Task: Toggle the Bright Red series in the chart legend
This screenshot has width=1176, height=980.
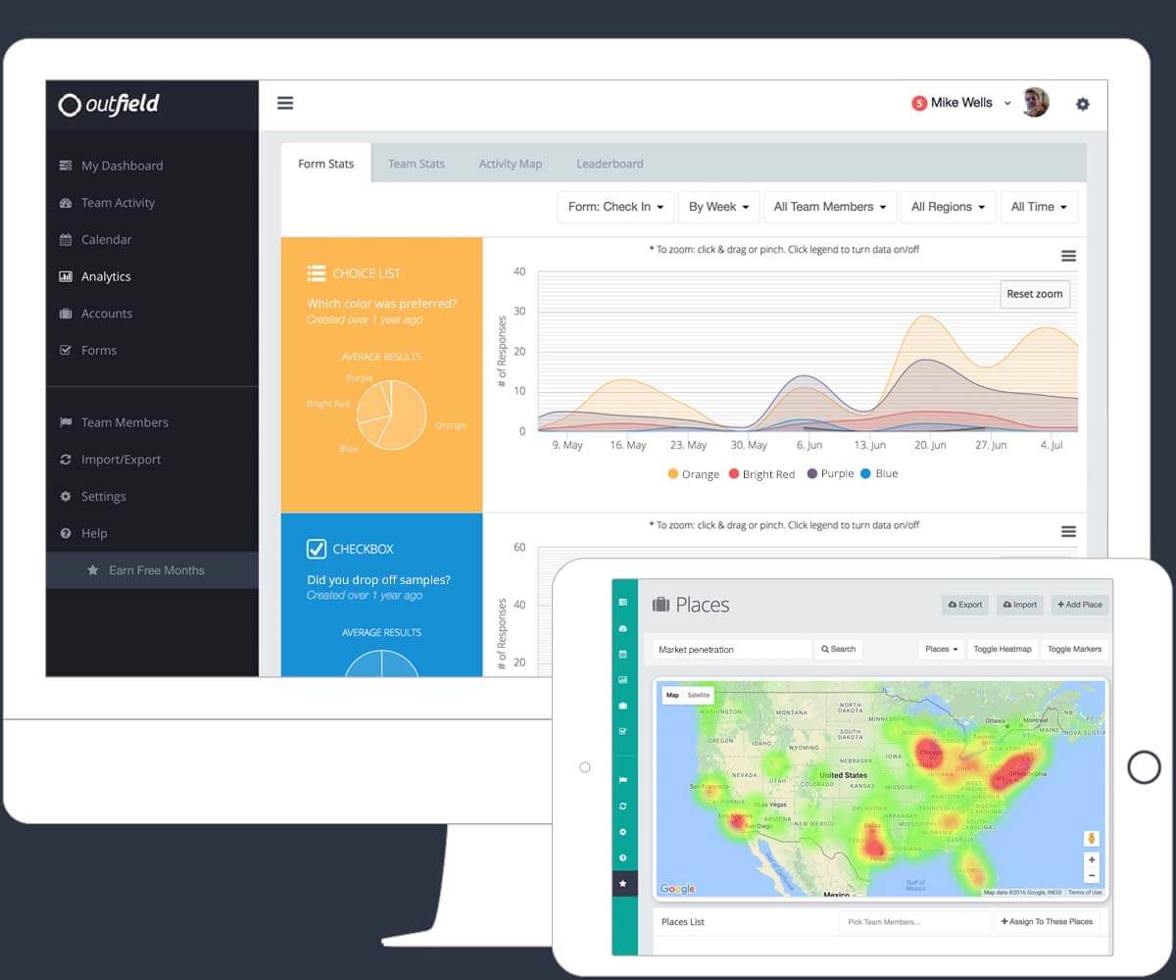Action: 761,474
